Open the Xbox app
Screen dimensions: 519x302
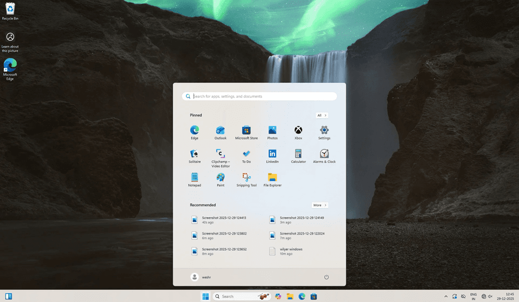coord(298,133)
